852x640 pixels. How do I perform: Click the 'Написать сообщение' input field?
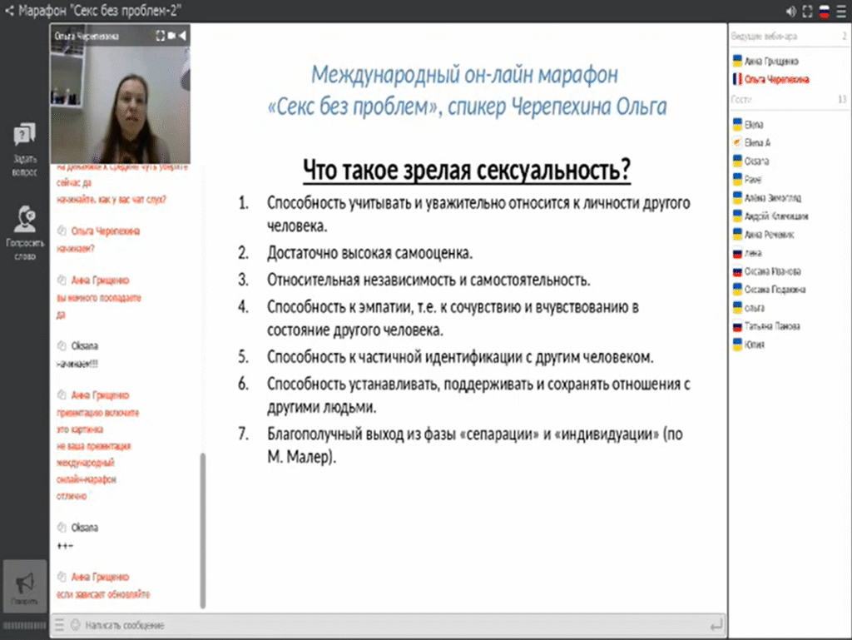pos(394,625)
